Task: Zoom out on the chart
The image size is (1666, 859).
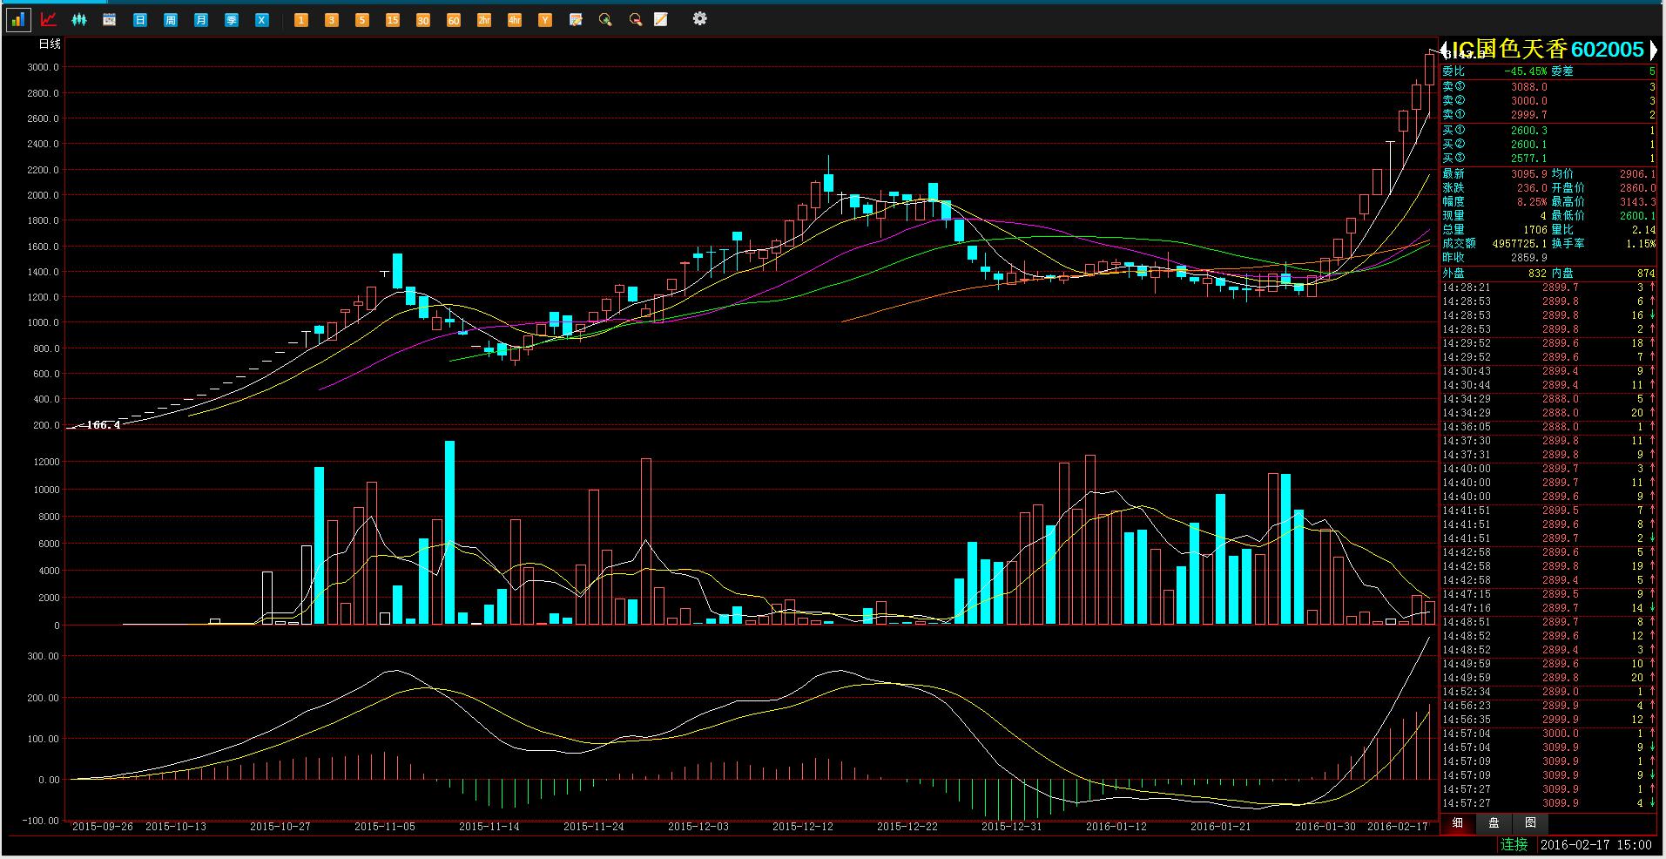Action: pos(636,19)
